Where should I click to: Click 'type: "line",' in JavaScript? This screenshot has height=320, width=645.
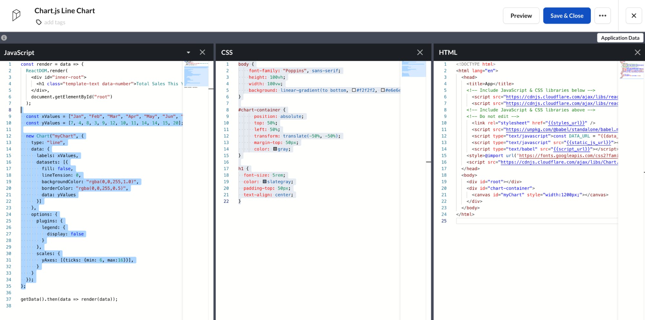pos(48,143)
